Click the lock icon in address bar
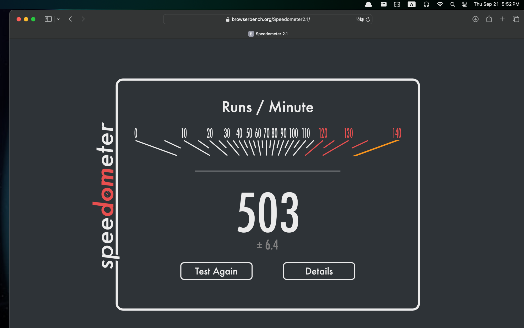The width and height of the screenshot is (524, 328). pyautogui.click(x=228, y=19)
